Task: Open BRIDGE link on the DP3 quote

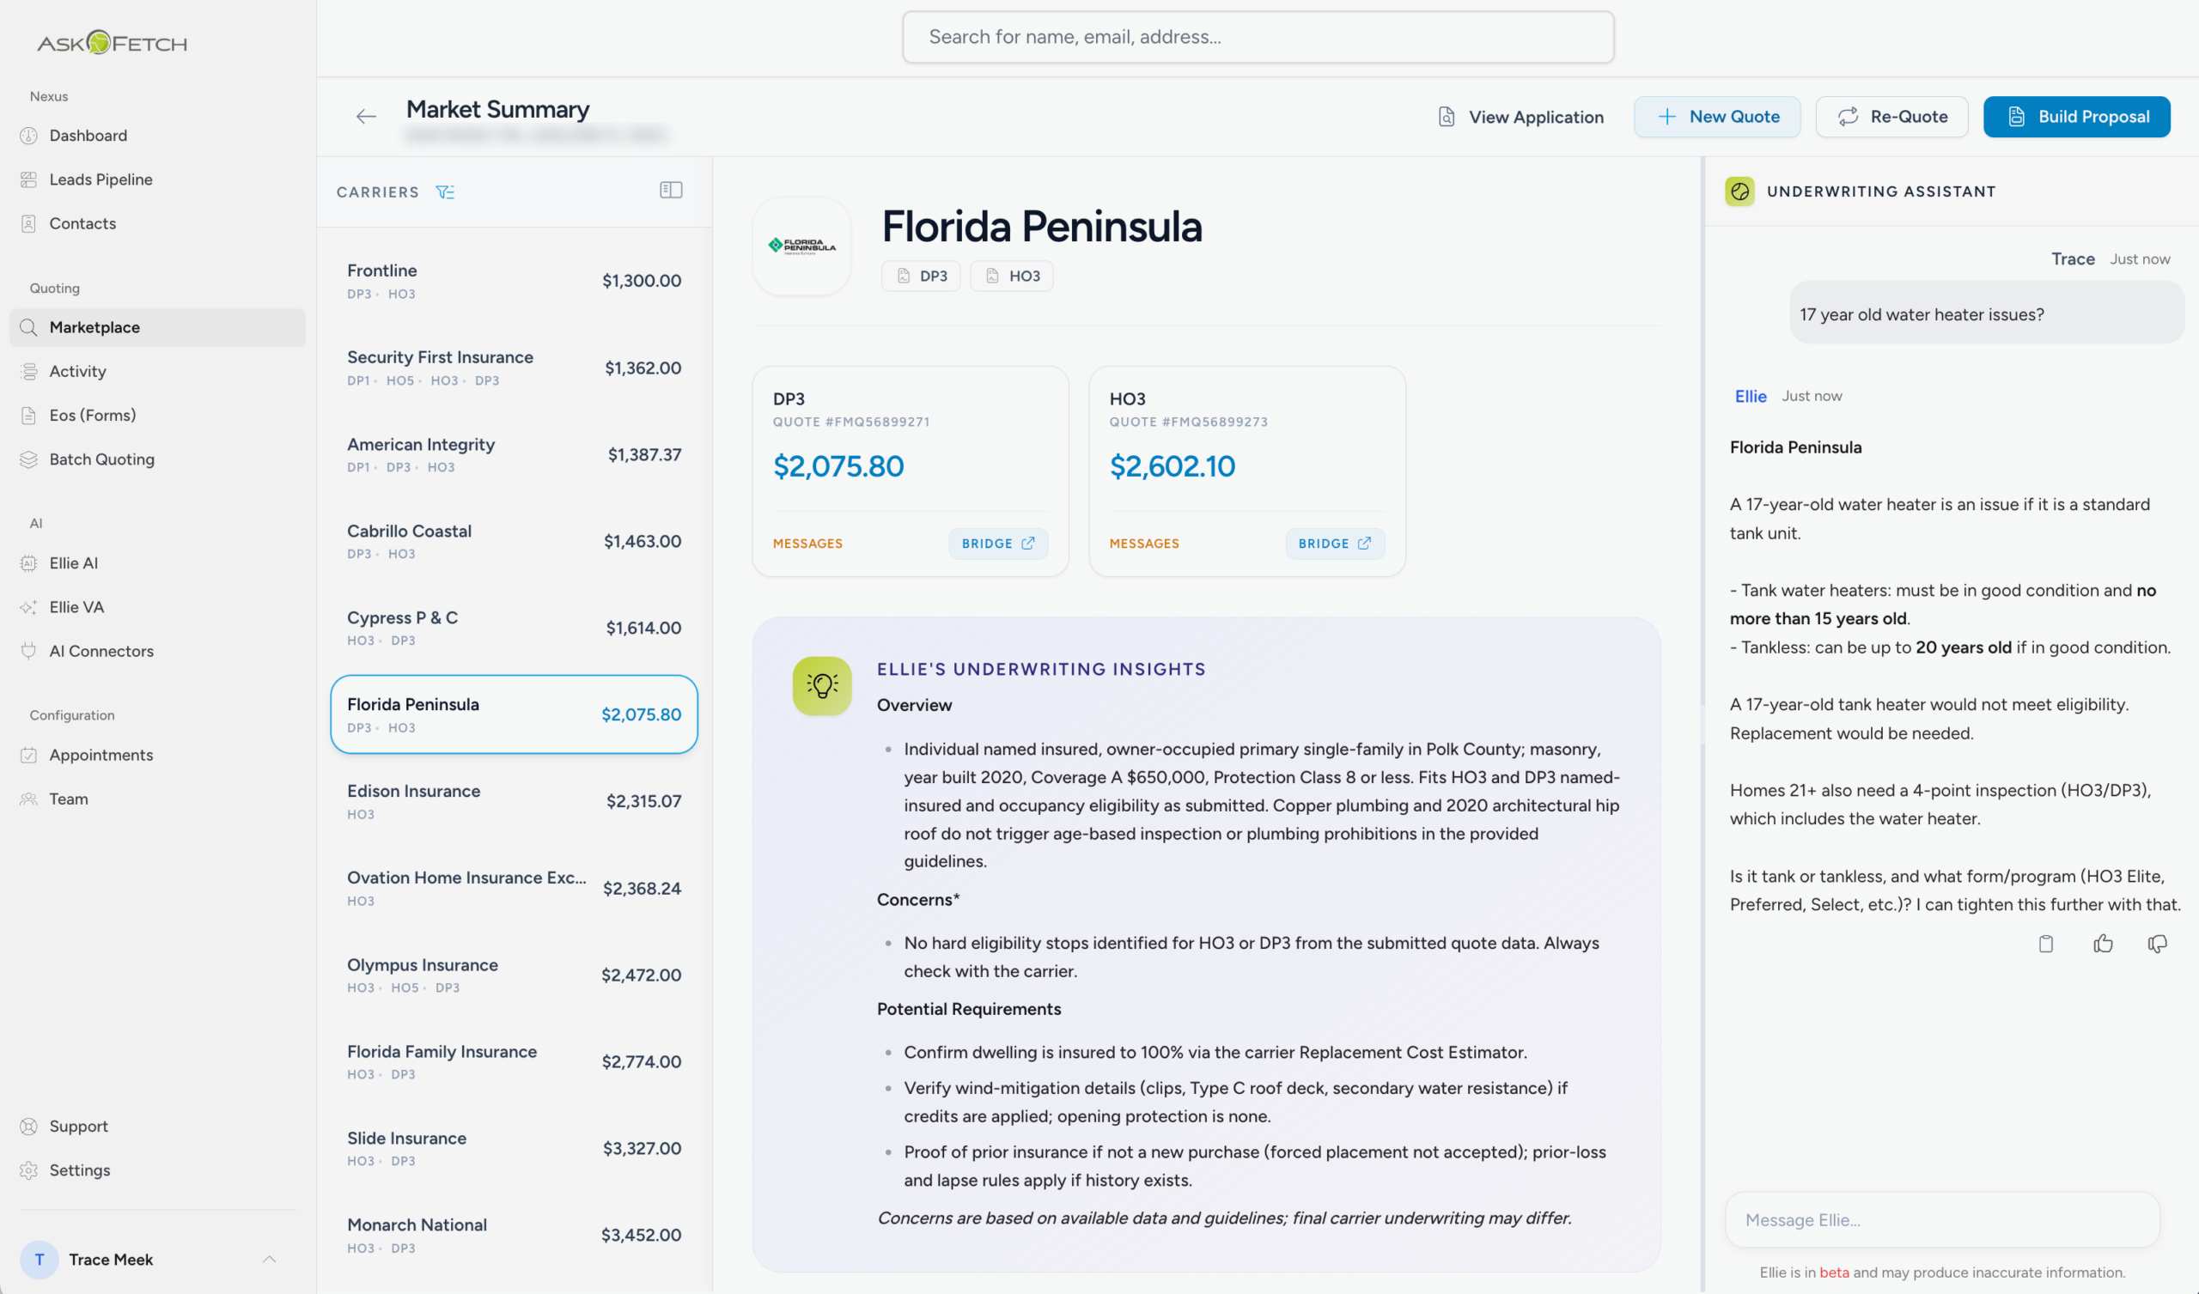Action: 997,543
